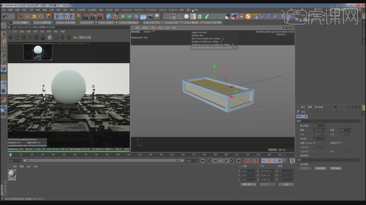The height and width of the screenshot is (205, 366).
Task: Add a cube primitive object
Action: 109,16
